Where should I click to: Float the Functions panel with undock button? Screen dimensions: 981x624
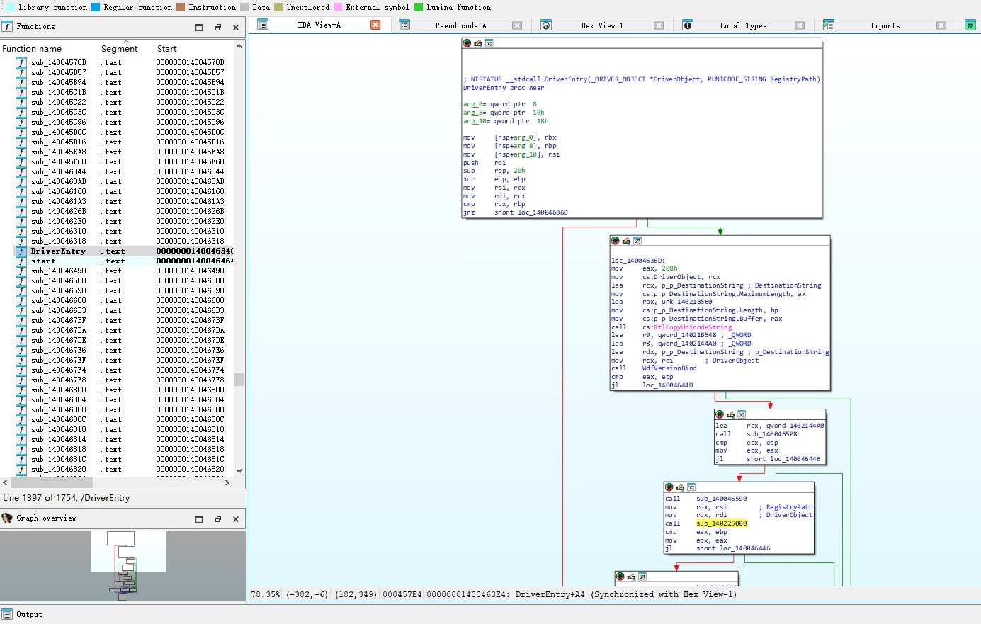pyautogui.click(x=217, y=27)
